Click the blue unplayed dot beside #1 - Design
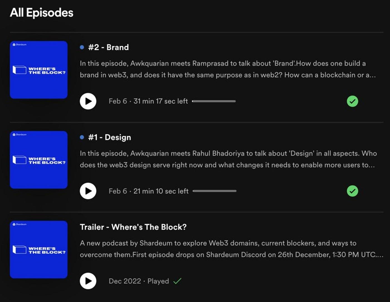 (82, 137)
